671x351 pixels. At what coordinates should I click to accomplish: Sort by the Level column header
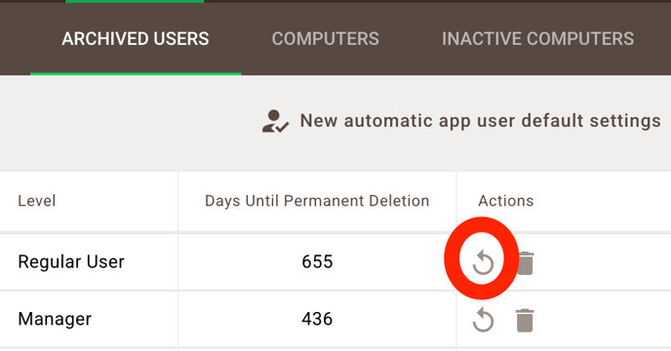[x=37, y=201]
